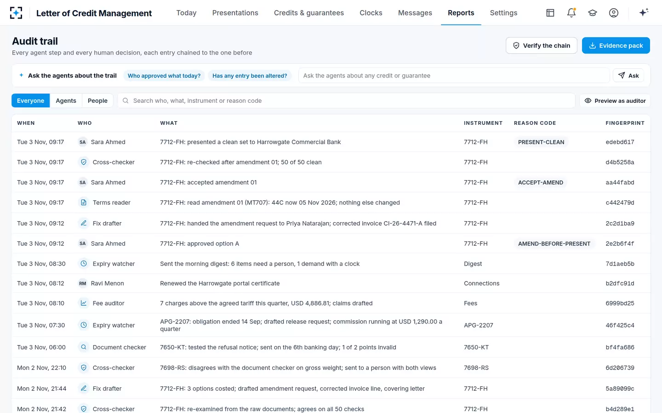Go to the Today tab

(187, 13)
